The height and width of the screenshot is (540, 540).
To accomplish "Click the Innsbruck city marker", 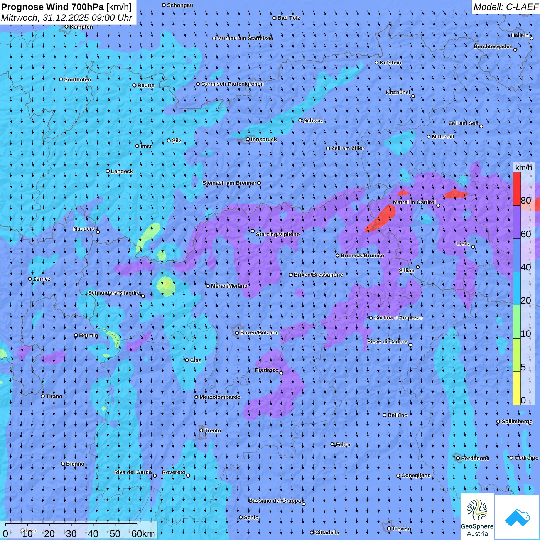I will [248, 140].
